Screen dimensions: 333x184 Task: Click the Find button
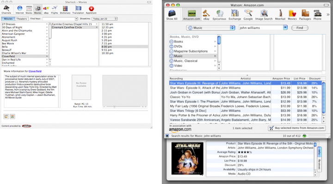(x=300, y=28)
